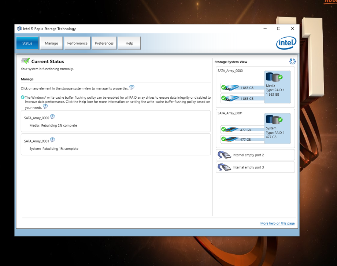The image size is (337, 266).
Task: Switch to the Status tab
Action: click(27, 43)
